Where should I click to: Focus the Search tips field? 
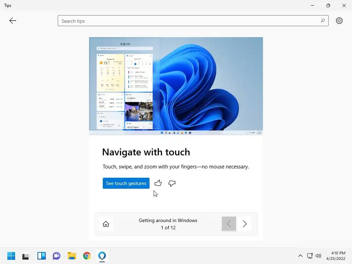tap(193, 21)
